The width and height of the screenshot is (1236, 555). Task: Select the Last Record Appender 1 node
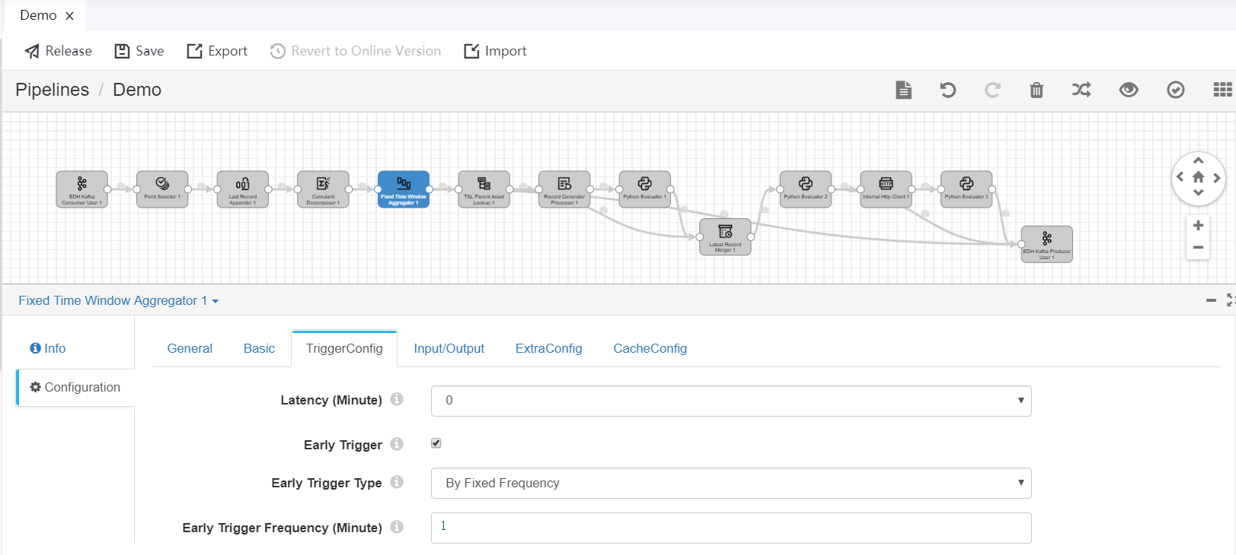pos(243,189)
